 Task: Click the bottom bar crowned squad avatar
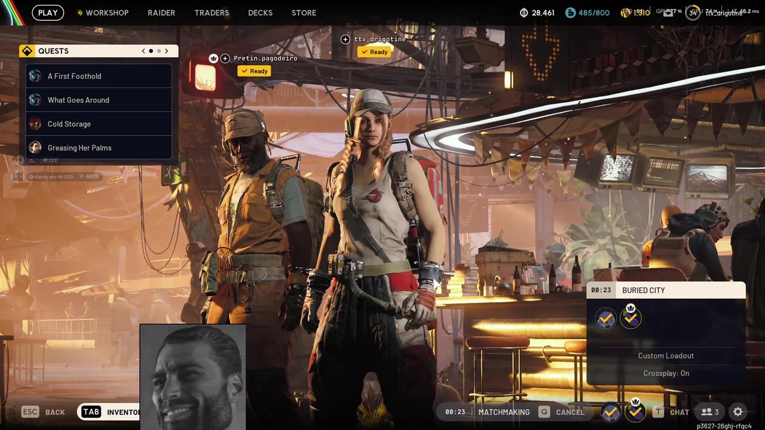[635, 410]
